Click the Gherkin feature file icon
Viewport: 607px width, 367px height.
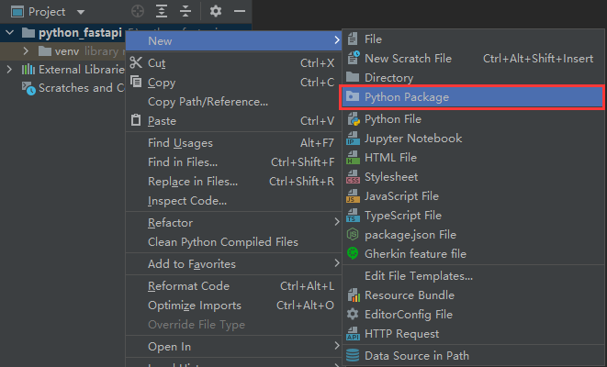pos(354,254)
